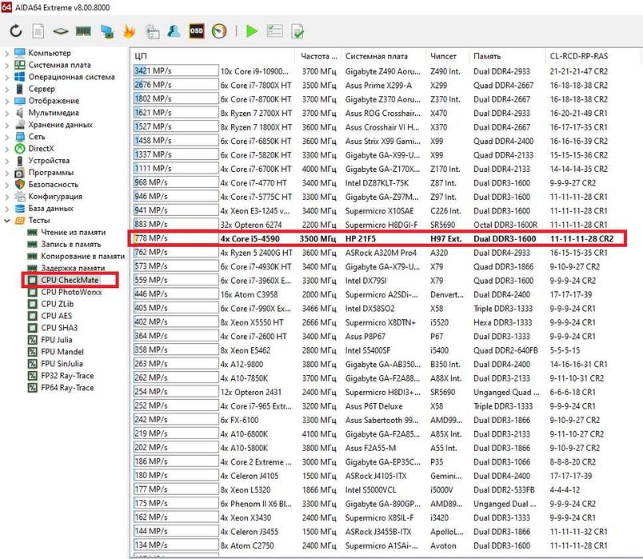
Task: Start the benchmark with green play button
Action: (251, 31)
